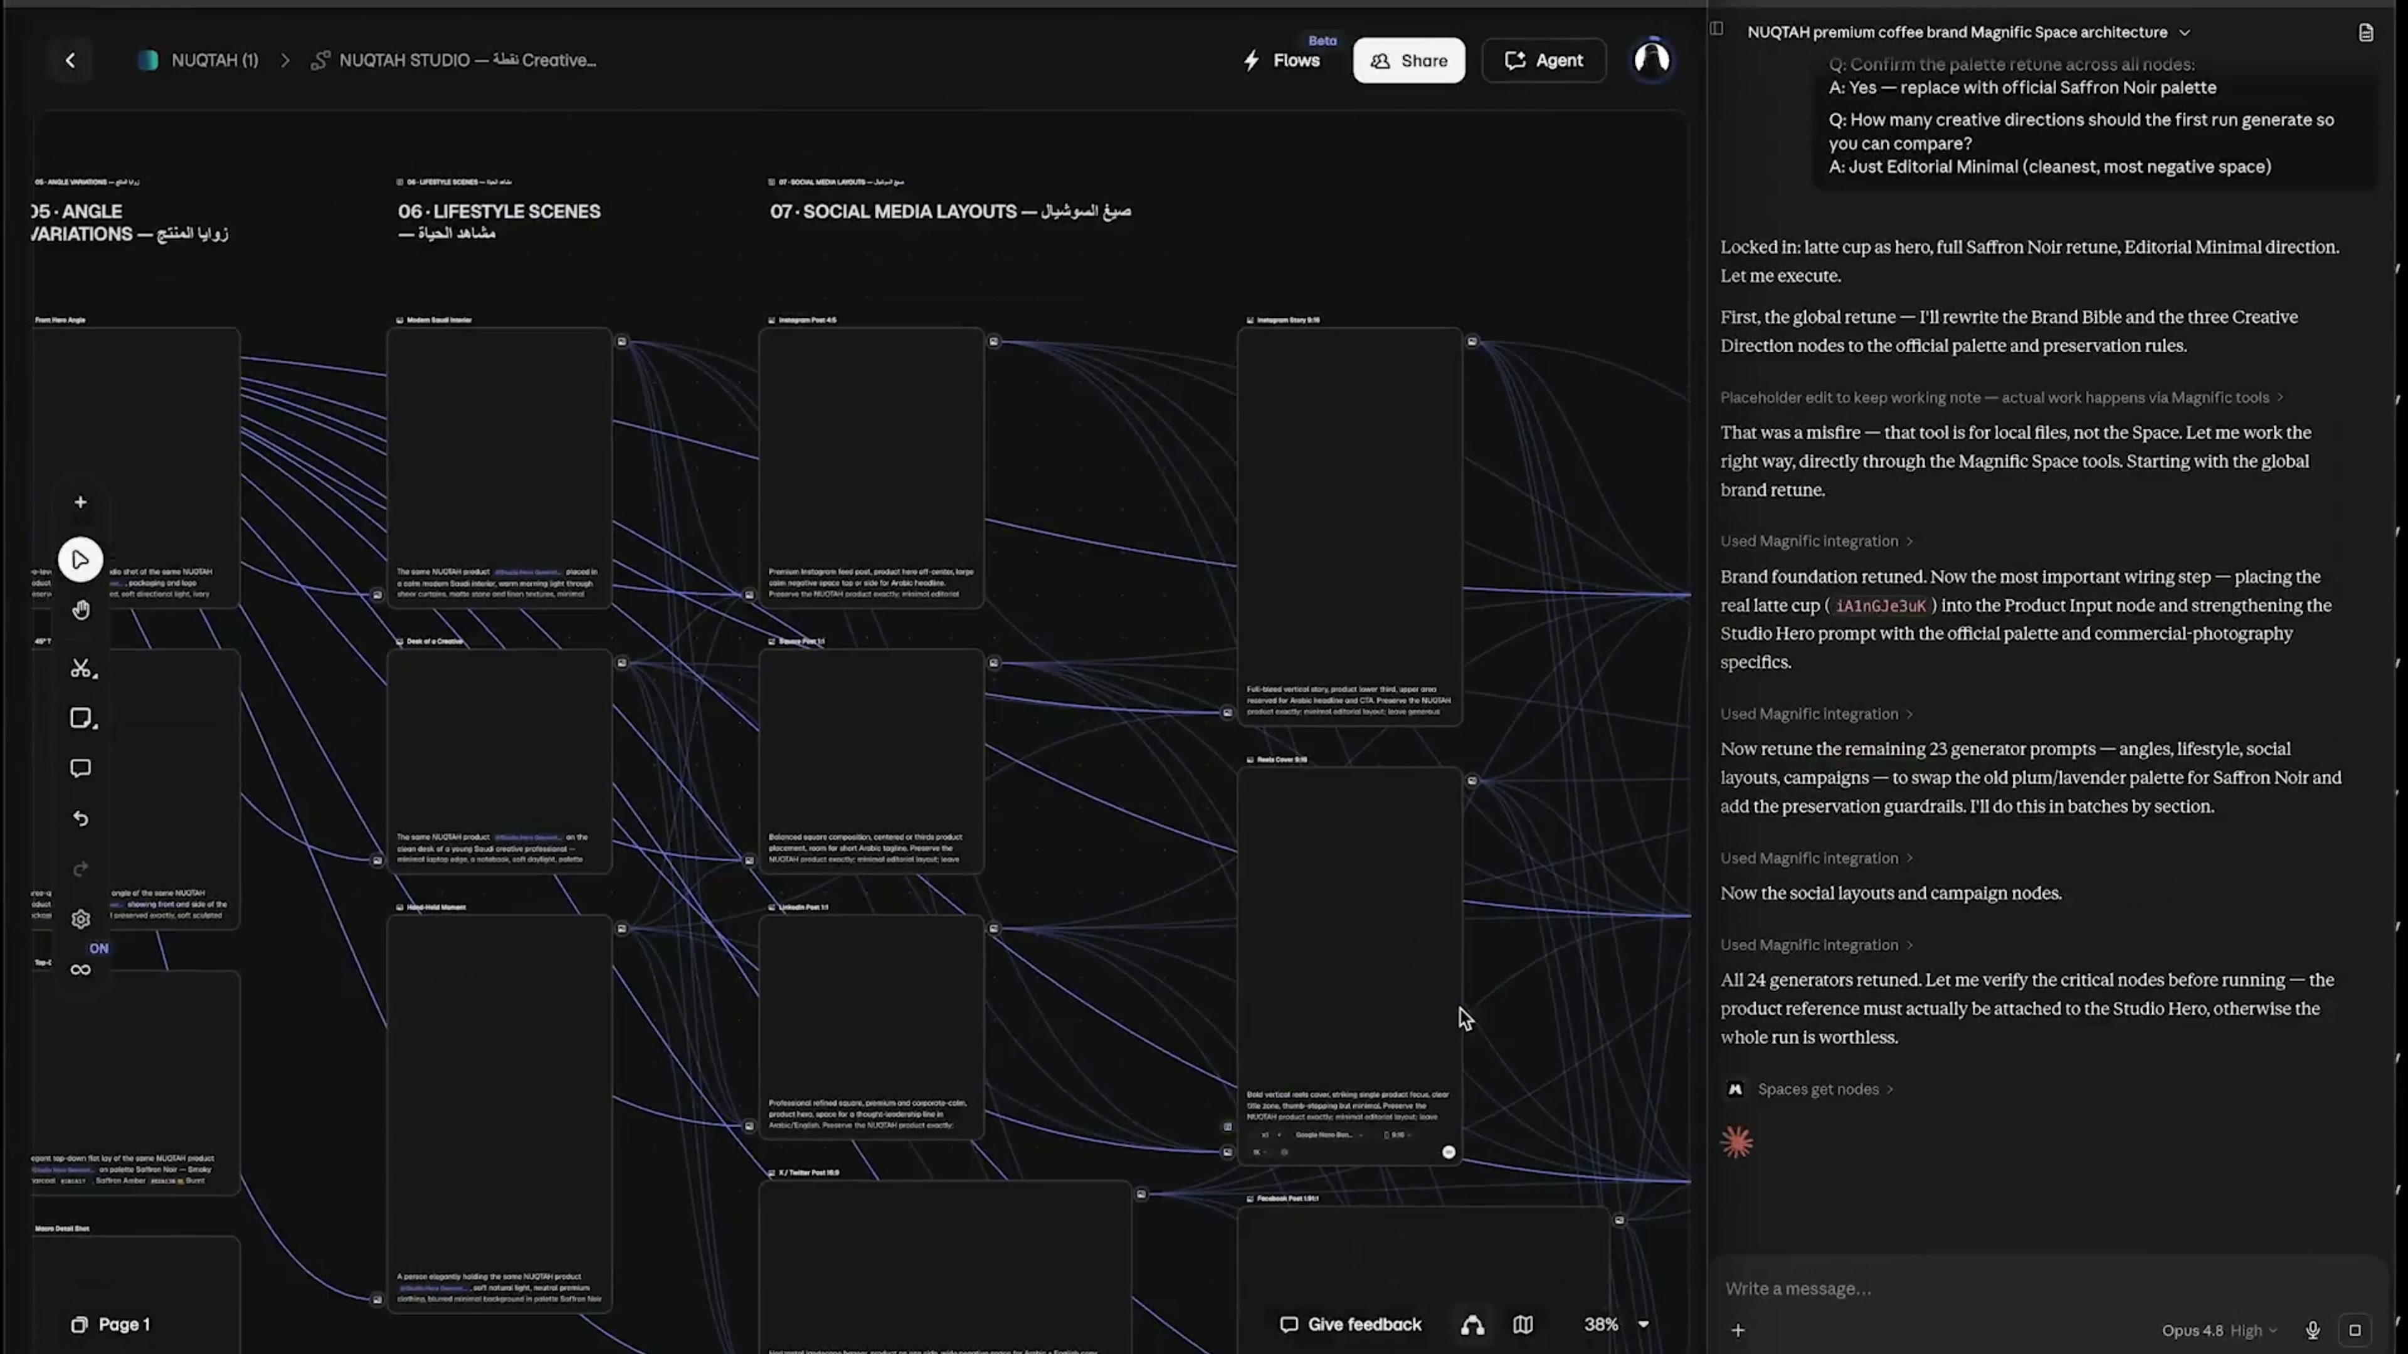Stop the running agent response
The height and width of the screenshot is (1354, 2408).
pyautogui.click(x=2355, y=1330)
